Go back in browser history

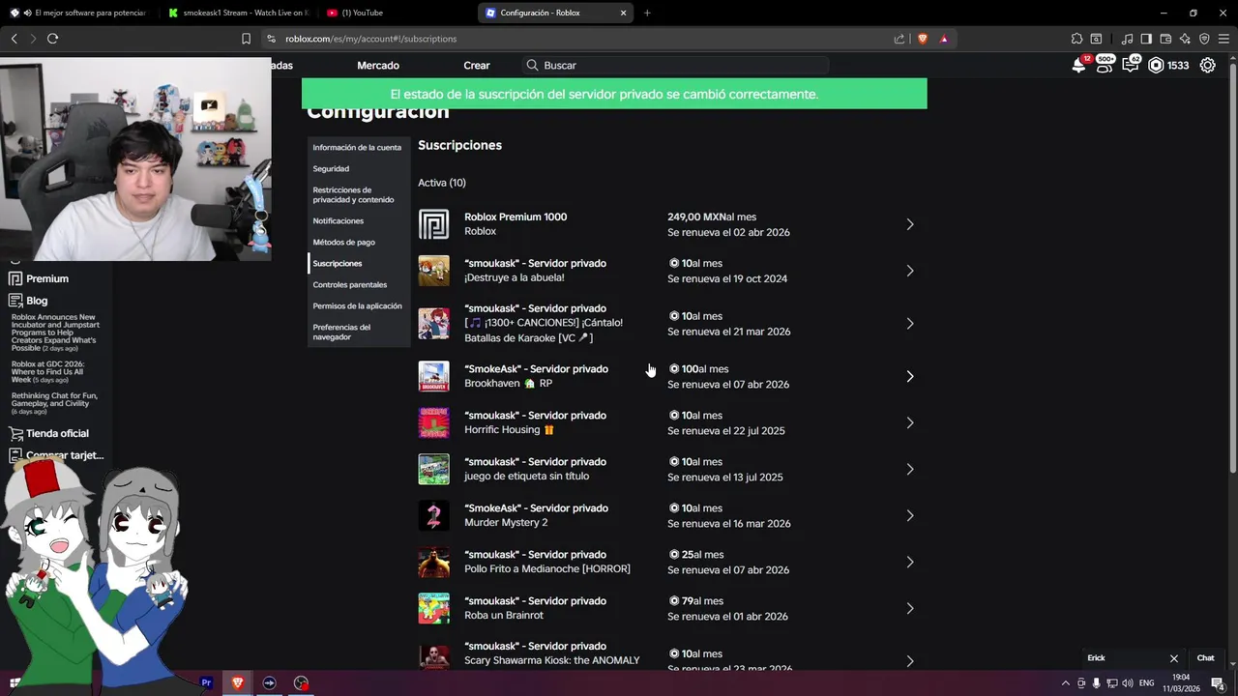[x=14, y=39]
